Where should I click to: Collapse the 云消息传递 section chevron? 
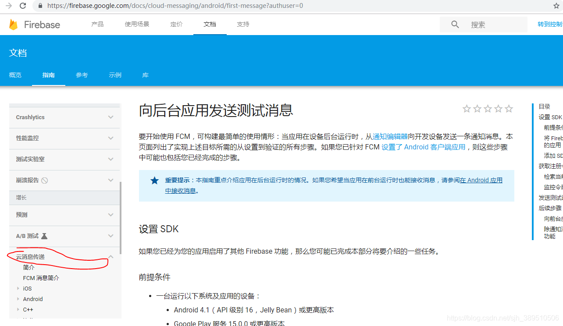(110, 257)
